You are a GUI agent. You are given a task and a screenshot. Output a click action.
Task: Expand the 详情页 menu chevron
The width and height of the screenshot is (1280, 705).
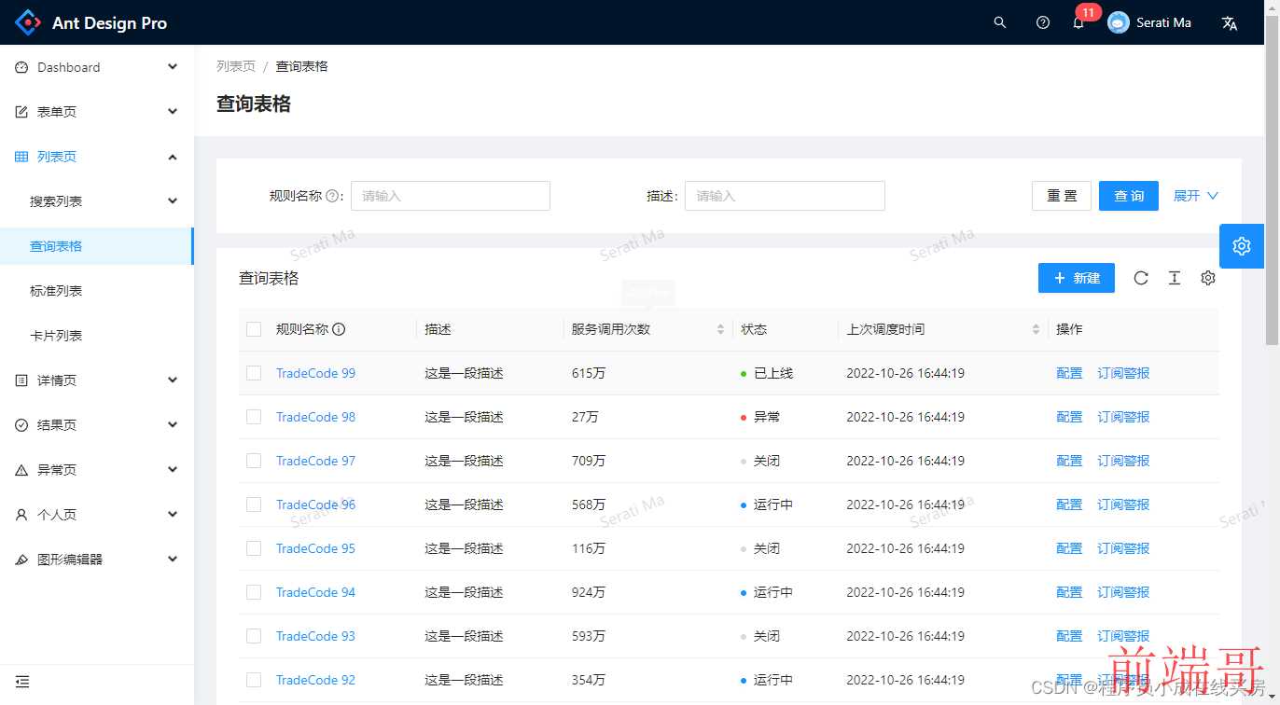[x=173, y=380]
